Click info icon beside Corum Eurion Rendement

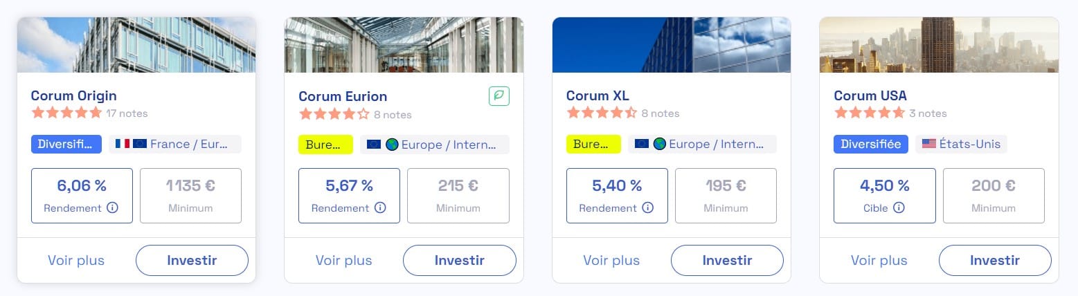click(380, 207)
